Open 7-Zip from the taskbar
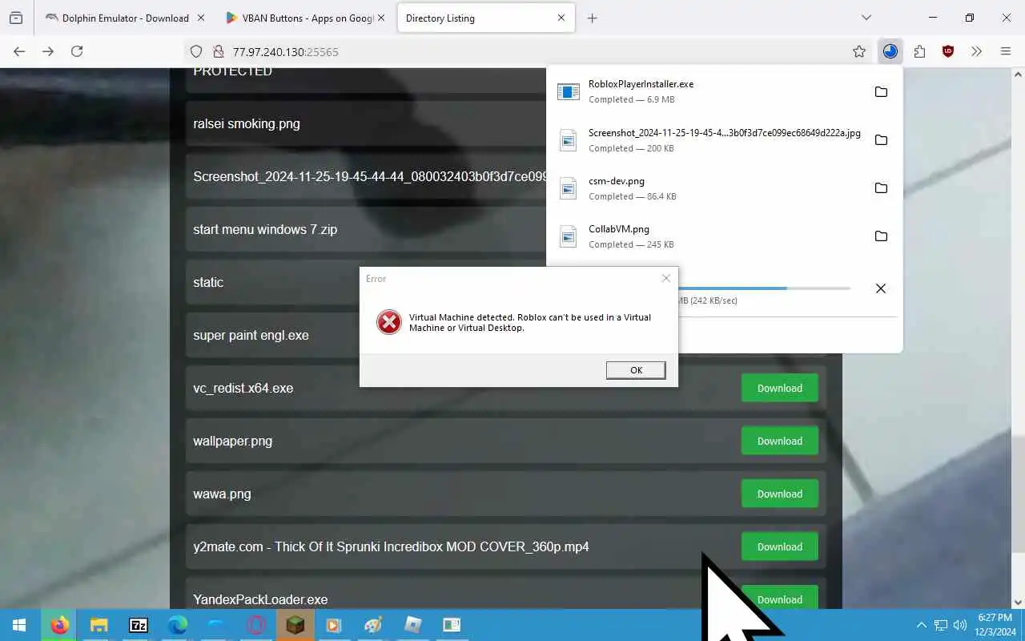The width and height of the screenshot is (1025, 641). [138, 625]
